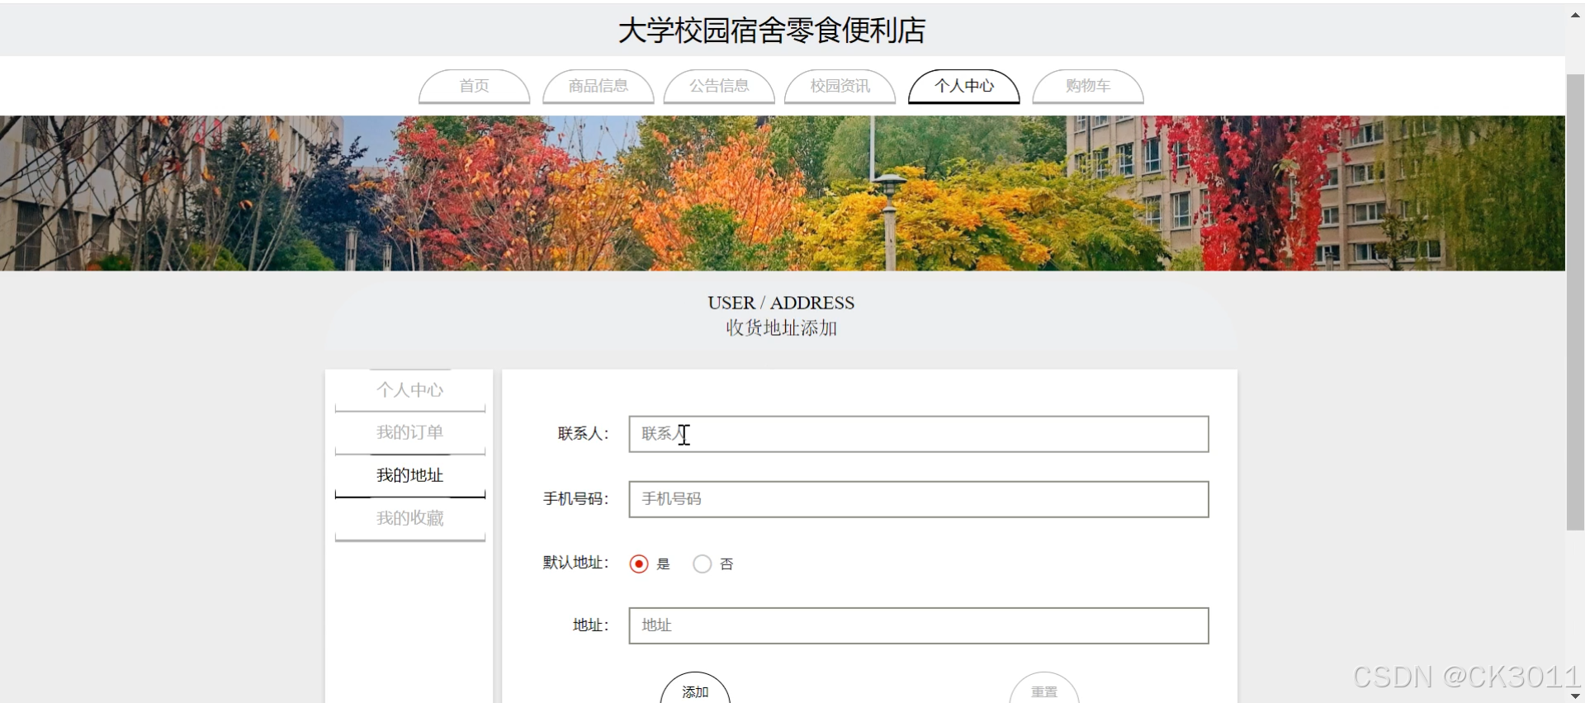
Task: Open 我的收藏 in the sidebar
Action: 410,519
